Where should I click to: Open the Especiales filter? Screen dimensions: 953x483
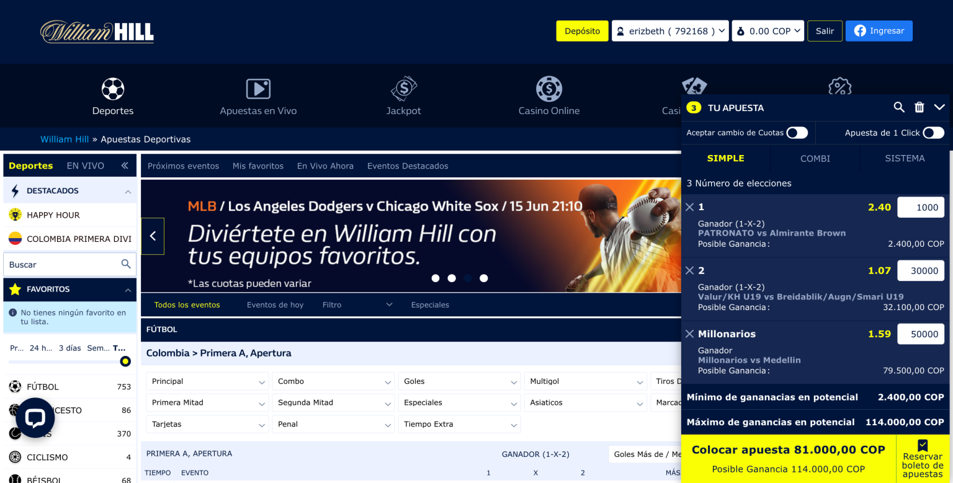click(x=430, y=305)
